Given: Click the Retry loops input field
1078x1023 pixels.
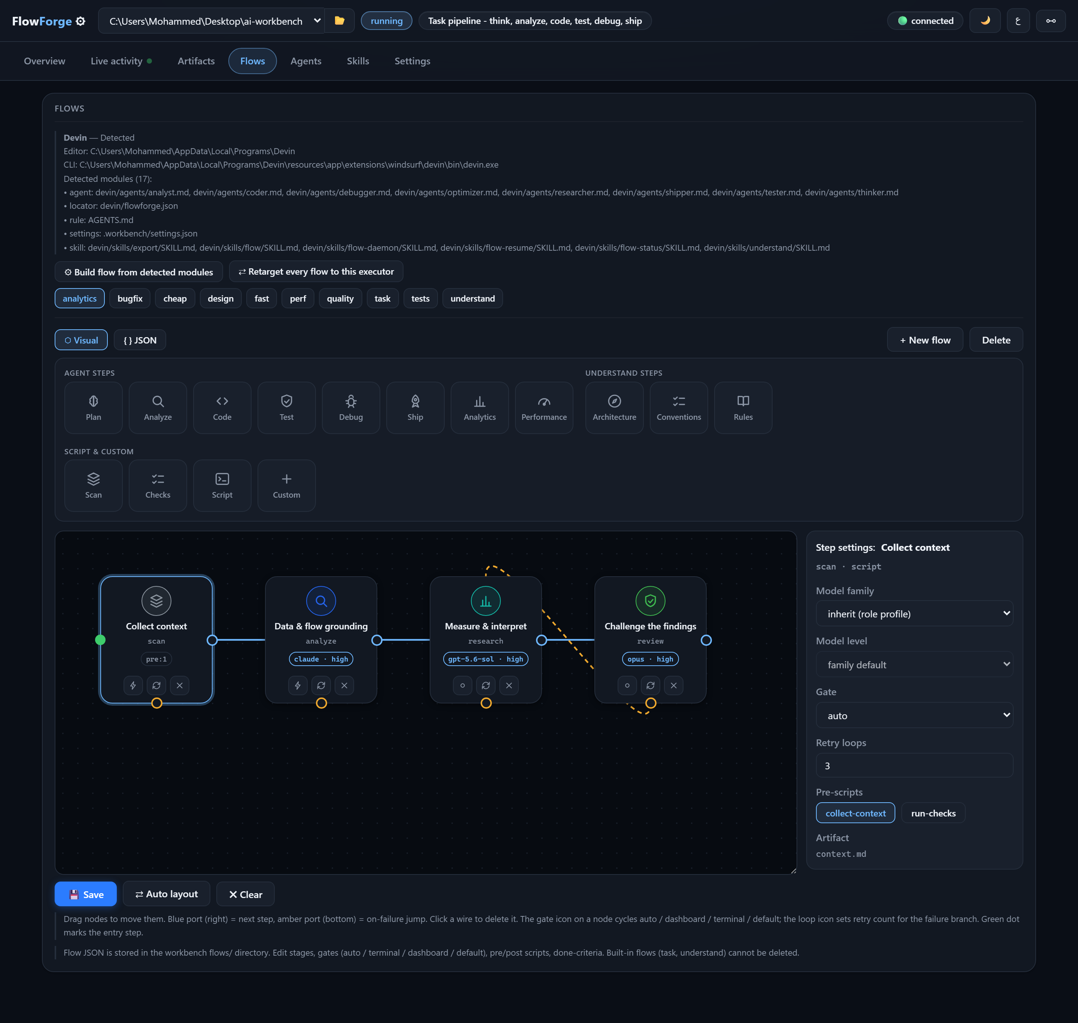Looking at the screenshot, I should click(914, 766).
